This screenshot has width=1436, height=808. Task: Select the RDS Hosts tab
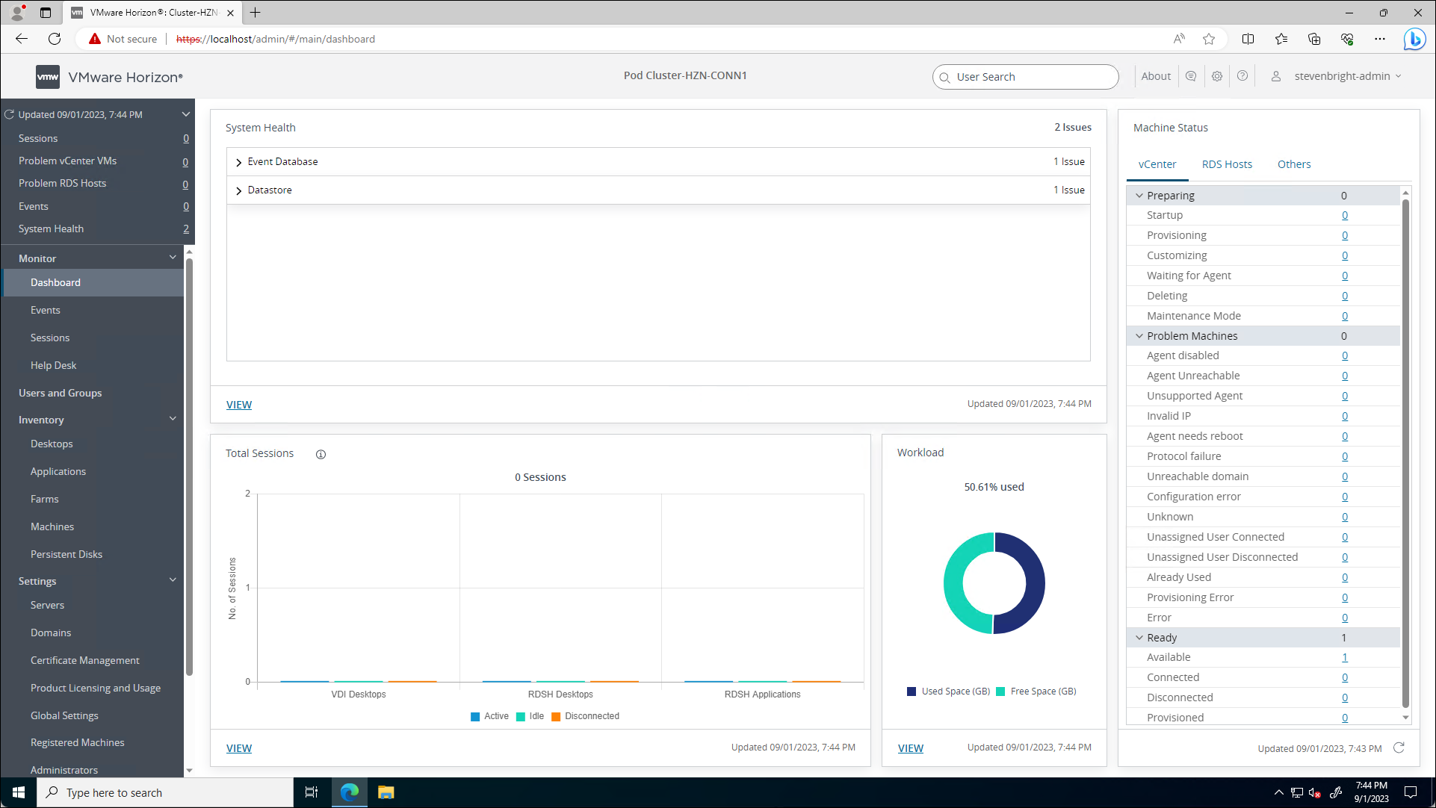pos(1226,164)
